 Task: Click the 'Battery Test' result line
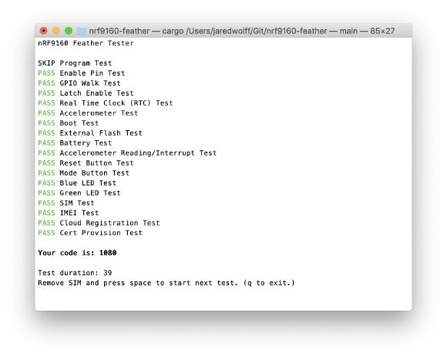(75, 143)
